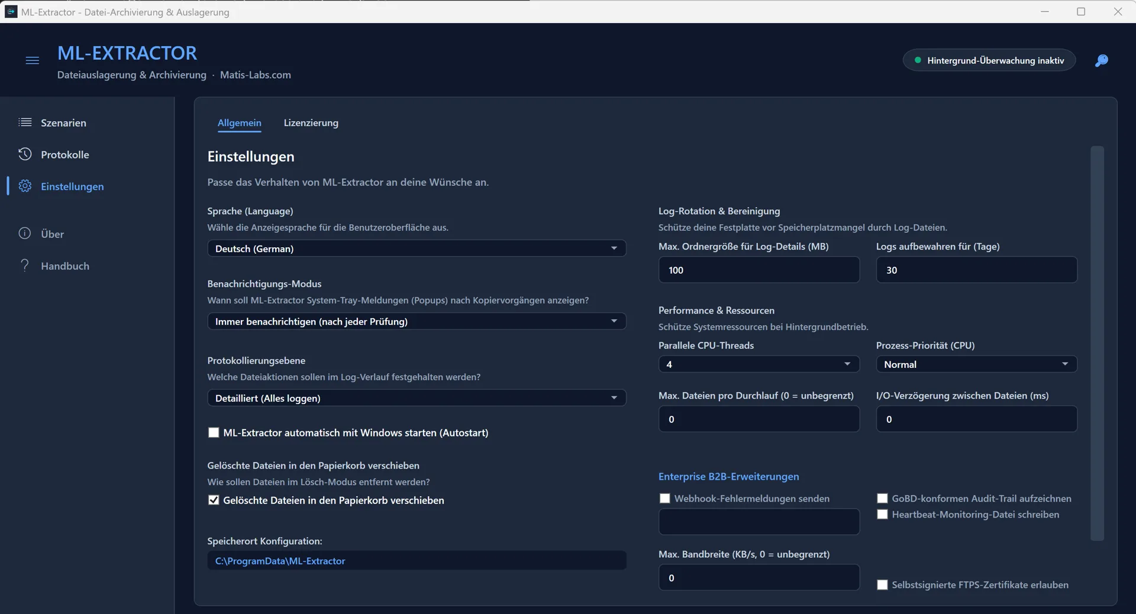The height and width of the screenshot is (614, 1136).
Task: Enable Heartbeat-Monitoring-Datei schreiben
Action: [x=882, y=514]
